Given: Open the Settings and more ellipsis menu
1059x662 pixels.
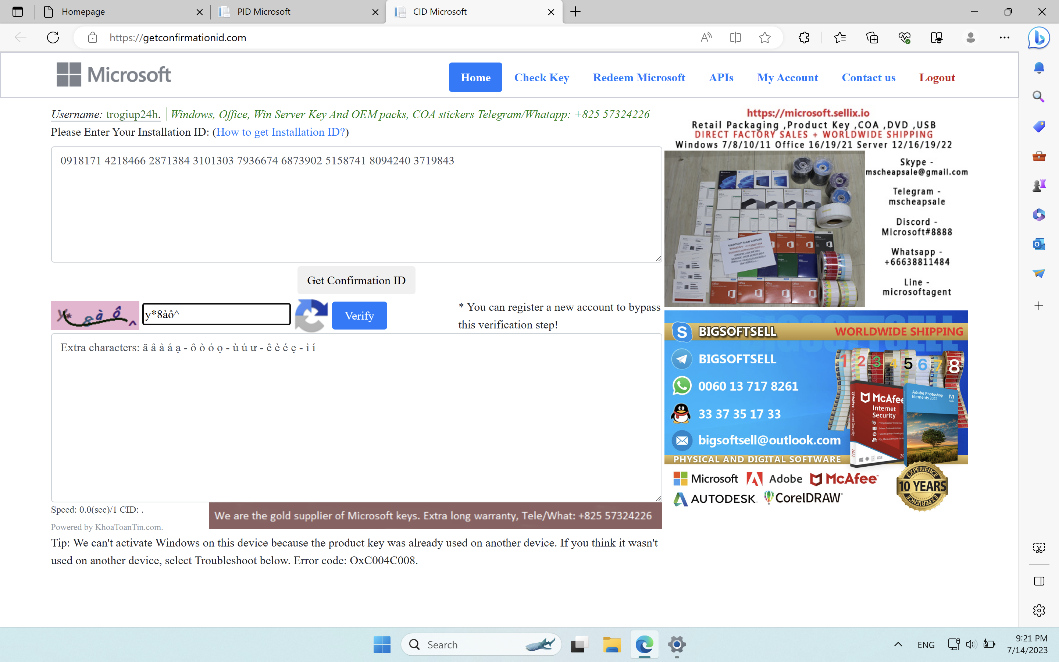Looking at the screenshot, I should [1004, 38].
